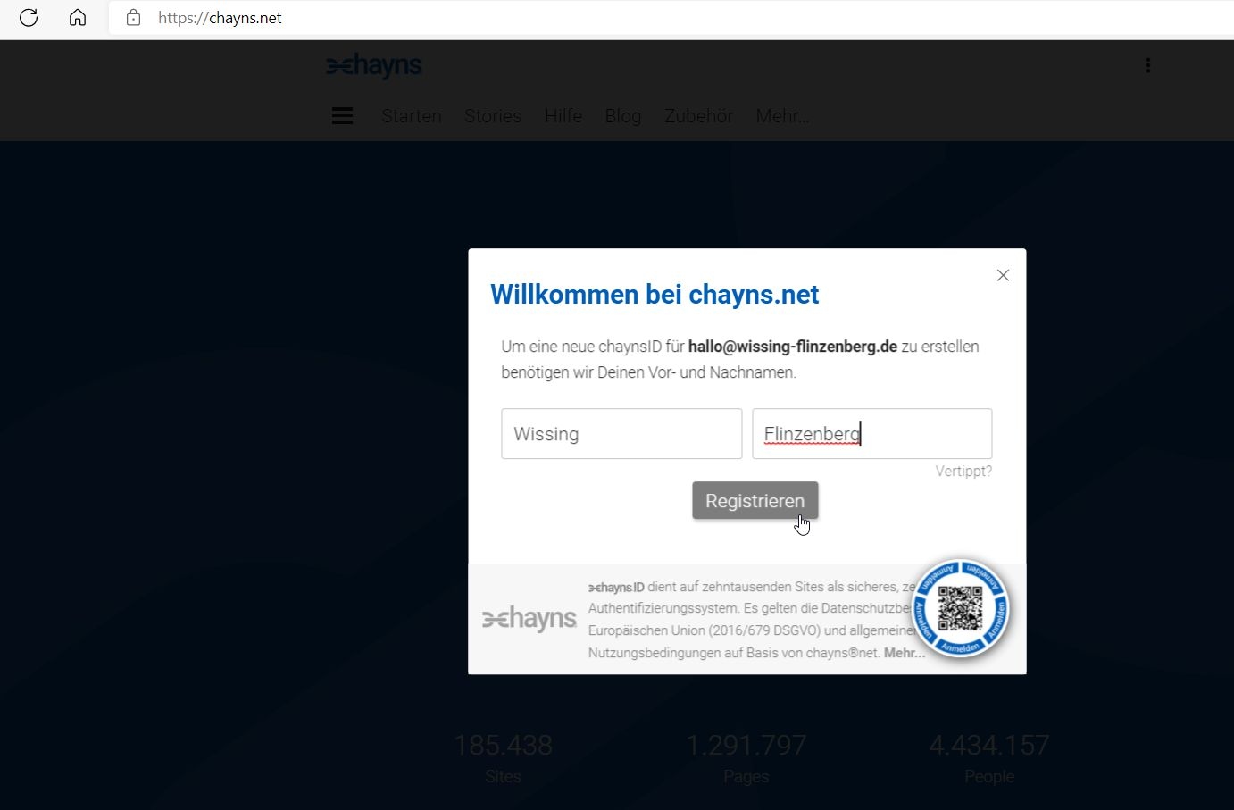1234x810 pixels.
Task: Click the first name field containing Wissing
Action: tap(621, 434)
